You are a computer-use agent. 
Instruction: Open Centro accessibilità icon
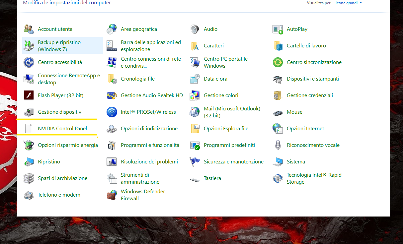29,62
